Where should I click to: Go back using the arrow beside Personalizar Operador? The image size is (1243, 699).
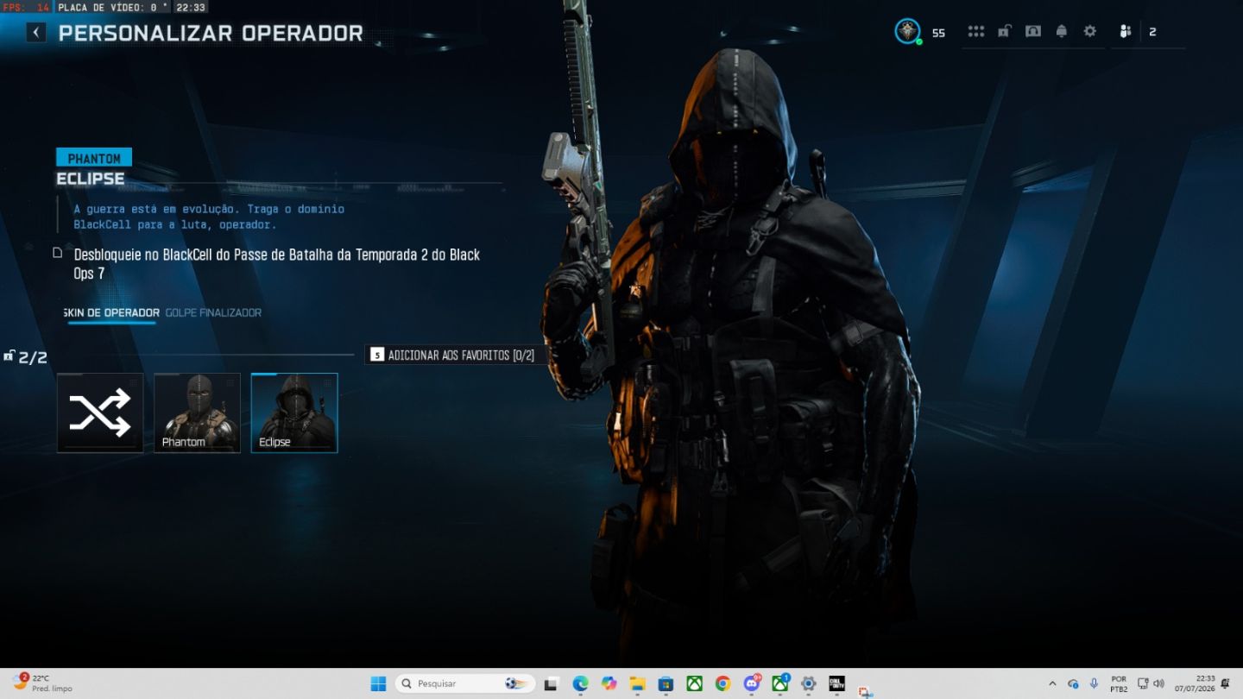(35, 33)
